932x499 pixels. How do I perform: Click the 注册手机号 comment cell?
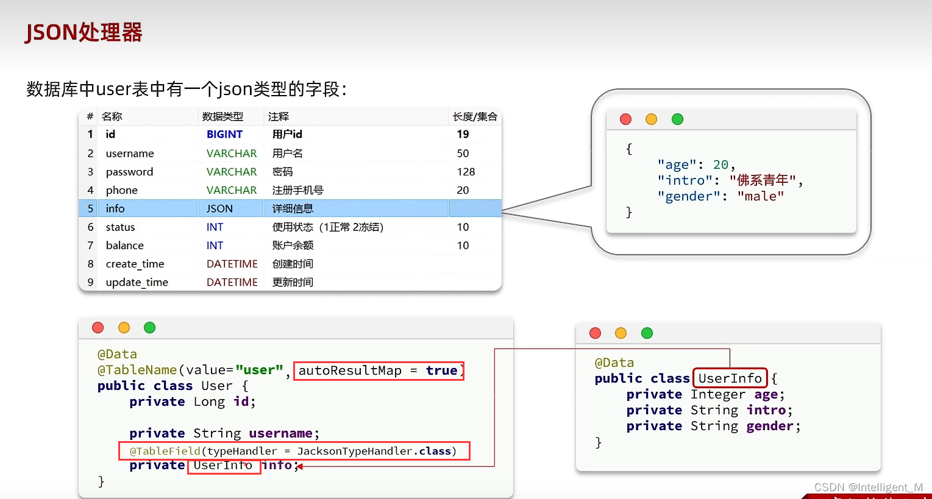tap(297, 190)
